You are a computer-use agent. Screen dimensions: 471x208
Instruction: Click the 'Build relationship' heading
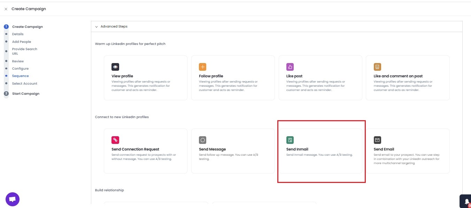tap(109, 190)
